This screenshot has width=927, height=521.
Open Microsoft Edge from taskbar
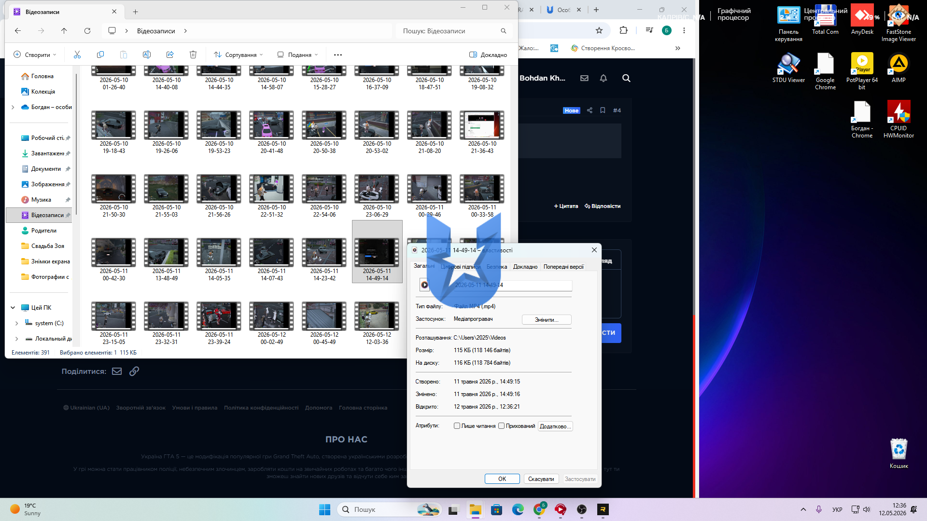click(x=518, y=509)
